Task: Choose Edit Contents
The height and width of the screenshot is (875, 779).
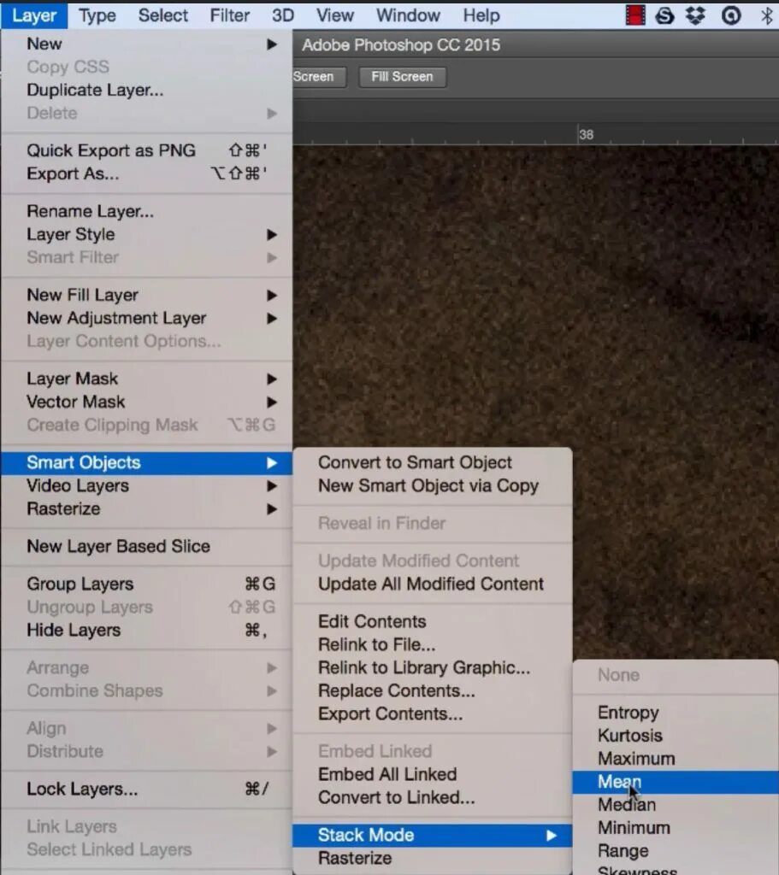Action: 432,622
